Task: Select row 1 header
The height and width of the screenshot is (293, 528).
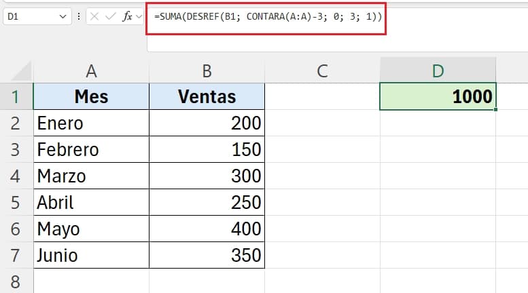Action: click(x=16, y=97)
